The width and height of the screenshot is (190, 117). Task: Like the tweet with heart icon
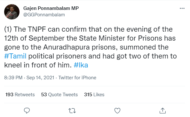tap(117, 111)
